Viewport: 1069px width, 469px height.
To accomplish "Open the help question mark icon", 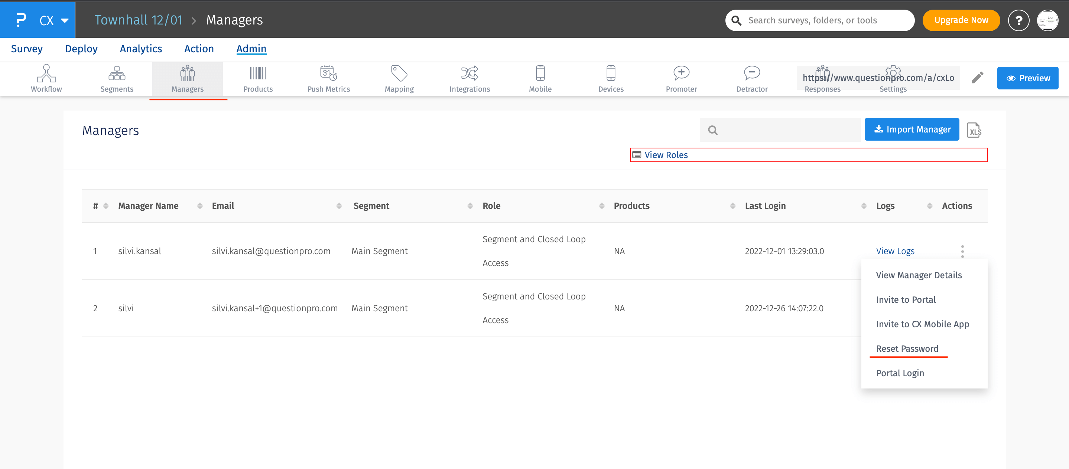I will (1018, 20).
